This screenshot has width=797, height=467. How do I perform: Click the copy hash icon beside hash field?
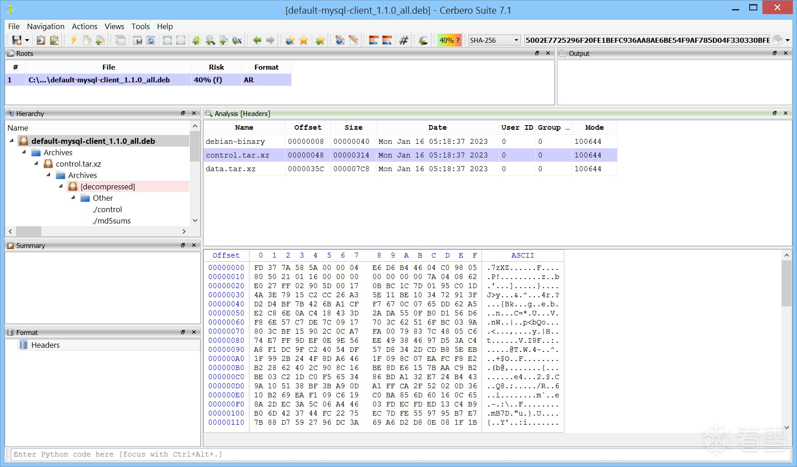(x=777, y=40)
